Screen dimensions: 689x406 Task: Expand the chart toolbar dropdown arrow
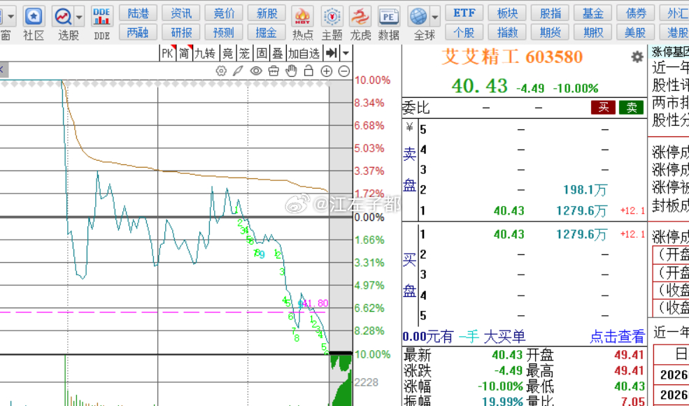(x=346, y=54)
